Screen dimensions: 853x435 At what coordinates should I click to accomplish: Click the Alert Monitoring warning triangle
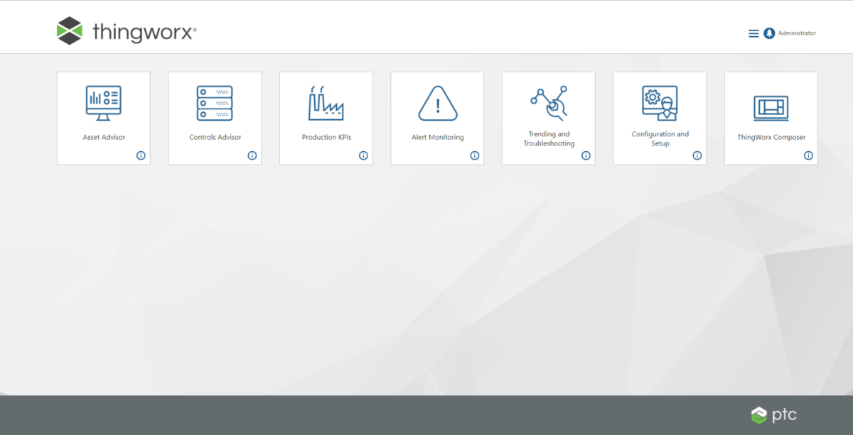pyautogui.click(x=436, y=103)
